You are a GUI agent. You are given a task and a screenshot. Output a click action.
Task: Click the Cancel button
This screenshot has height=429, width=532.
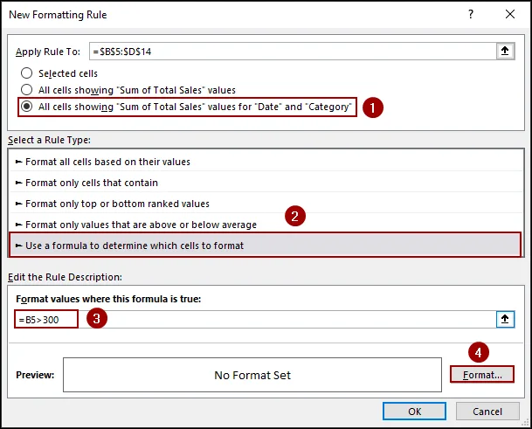tap(487, 412)
